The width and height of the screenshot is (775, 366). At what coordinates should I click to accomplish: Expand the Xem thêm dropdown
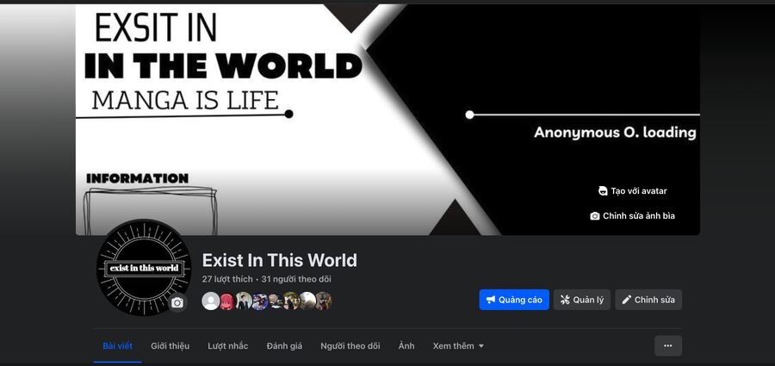tap(458, 345)
